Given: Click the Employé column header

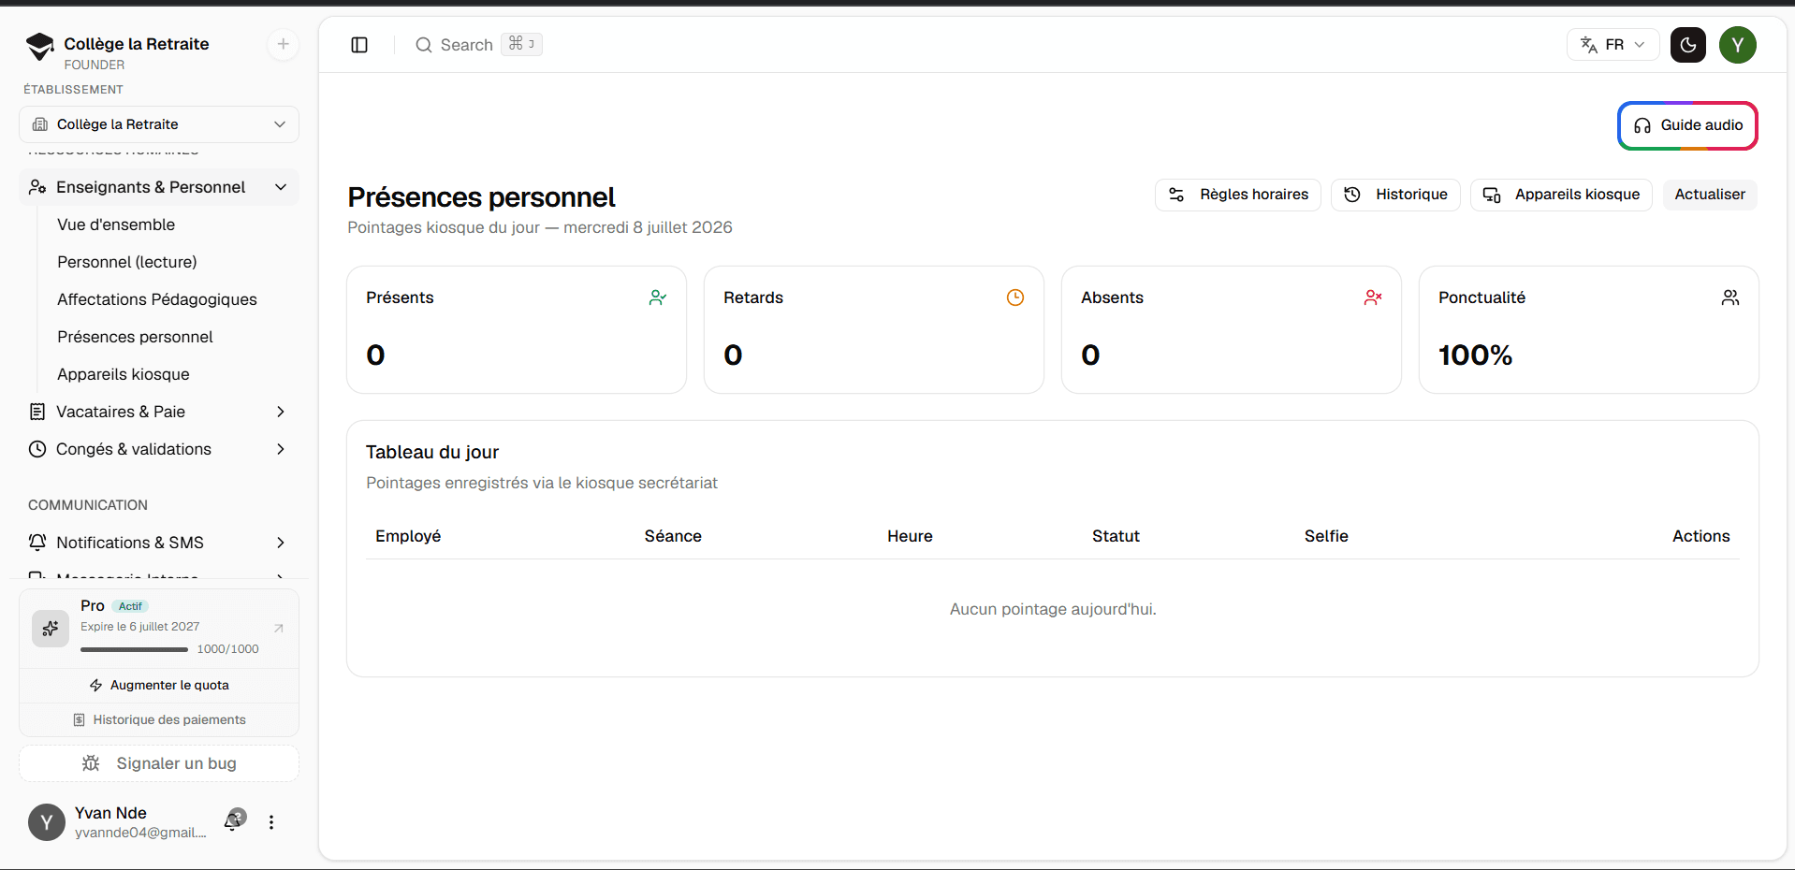Looking at the screenshot, I should [x=408, y=536].
